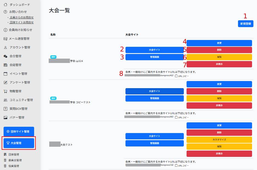Click the shopping cart icon for 物販管理
This screenshot has height=170, width=257.
[x=6, y=91]
